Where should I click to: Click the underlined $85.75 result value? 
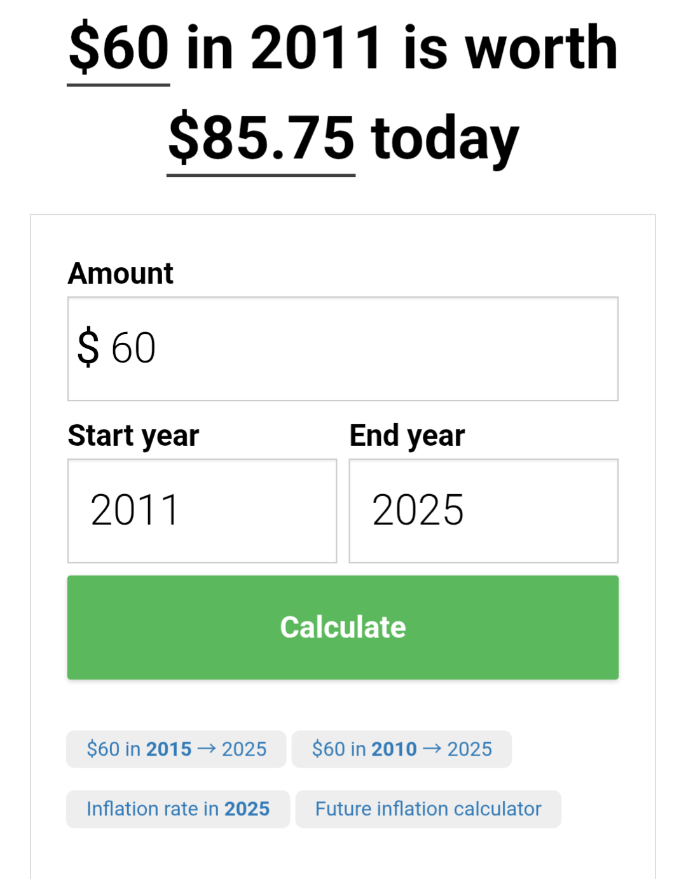tap(261, 139)
